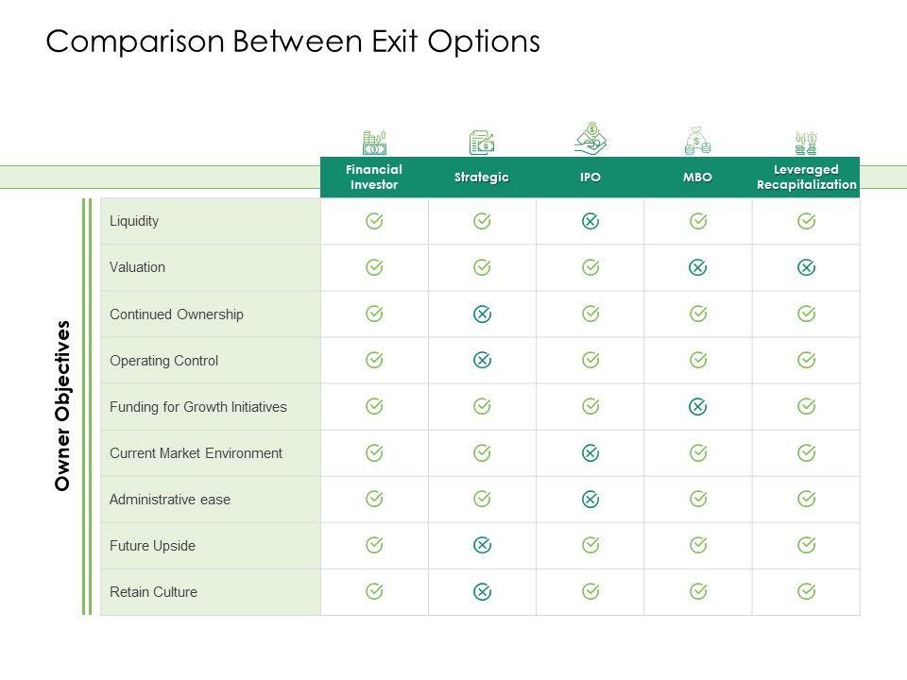Click the Operating Control row label
This screenshot has height=680, width=907.
(164, 361)
